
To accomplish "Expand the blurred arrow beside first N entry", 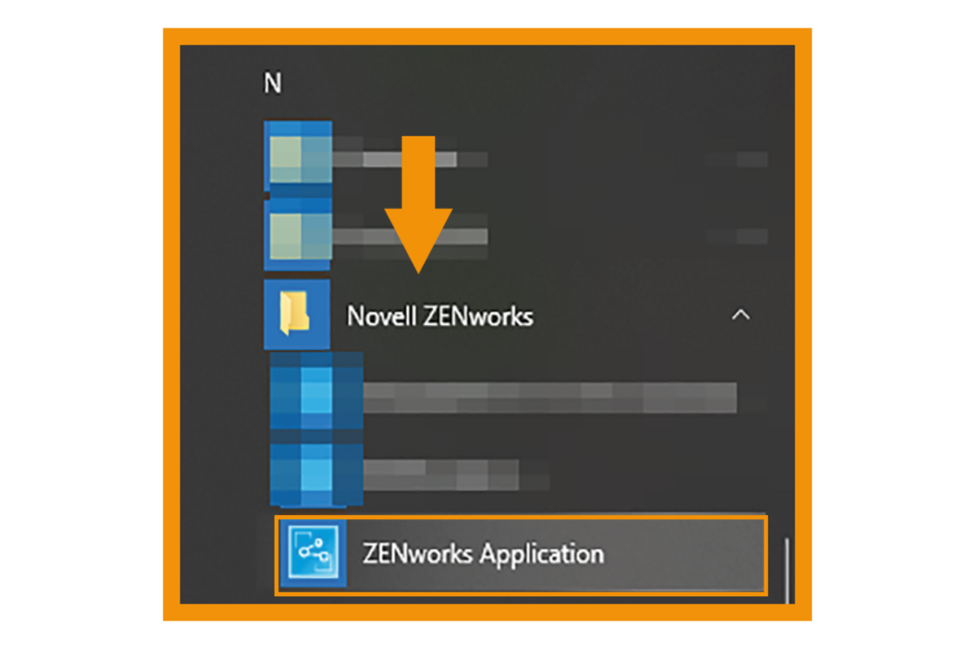I will [x=737, y=158].
